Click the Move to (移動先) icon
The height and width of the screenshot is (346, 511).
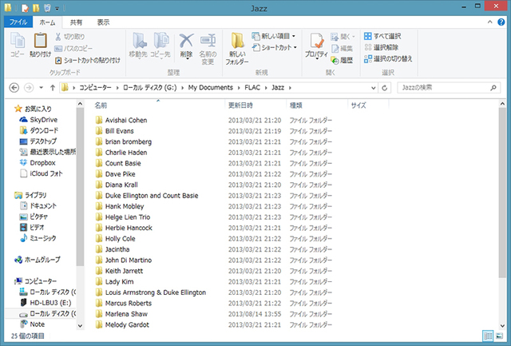(139, 45)
